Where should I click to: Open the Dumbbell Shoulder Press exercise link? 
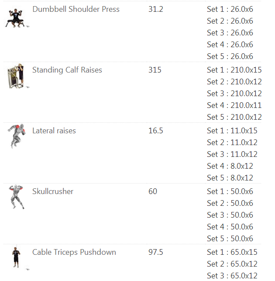click(x=76, y=9)
